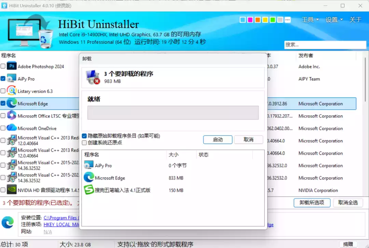369x248 pixels.
Task: Select the yellow theme color swatch
Action: 265,20
